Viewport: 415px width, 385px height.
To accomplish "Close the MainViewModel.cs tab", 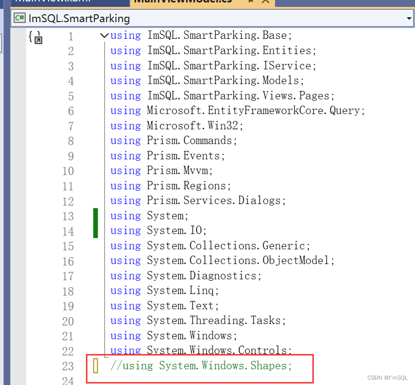I will 265,2.
